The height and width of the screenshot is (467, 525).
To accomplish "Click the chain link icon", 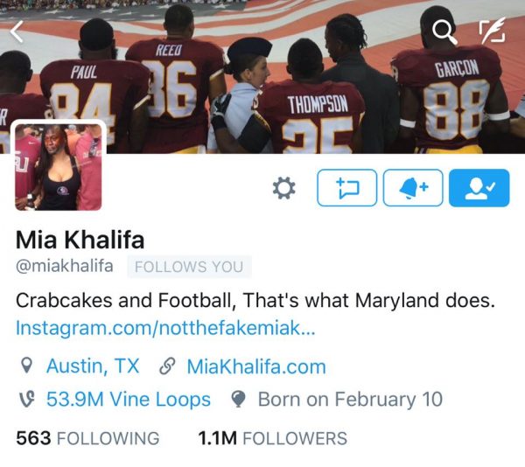I will pyautogui.click(x=167, y=366).
